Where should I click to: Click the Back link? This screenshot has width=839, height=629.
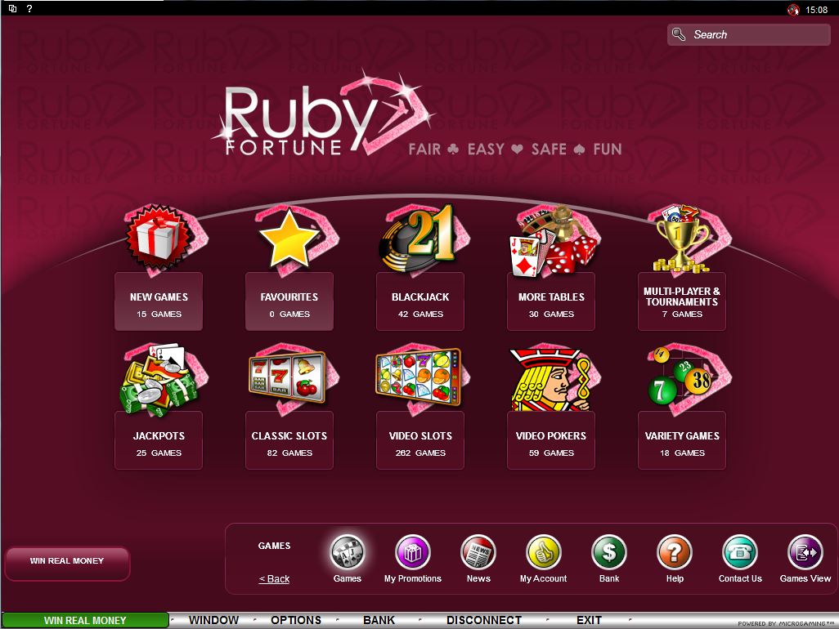pos(274,579)
